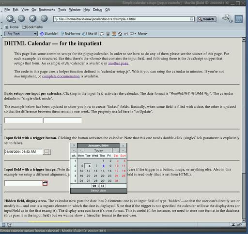
Task: Click the Reload page icon
Action: point(32,18)
